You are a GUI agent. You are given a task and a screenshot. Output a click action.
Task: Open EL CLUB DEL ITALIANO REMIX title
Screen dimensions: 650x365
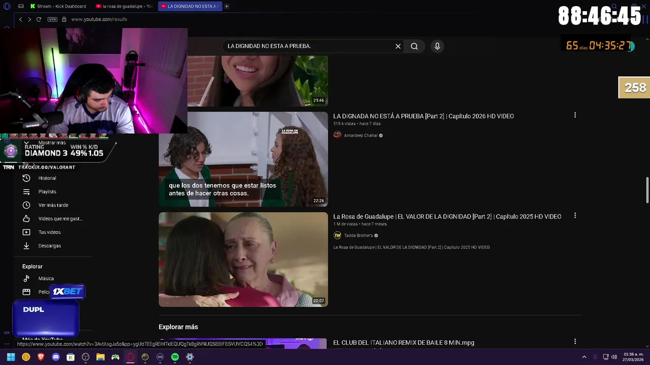pyautogui.click(x=404, y=343)
